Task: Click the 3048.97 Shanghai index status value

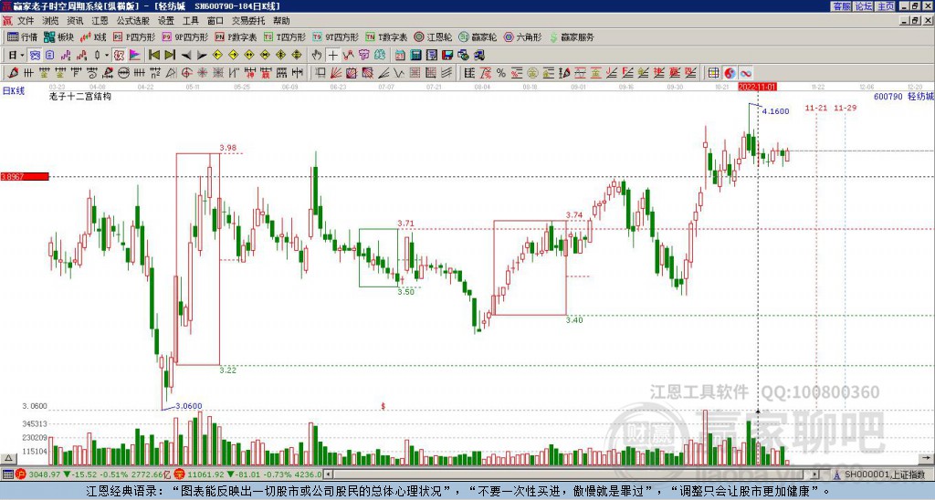Action: pyautogui.click(x=44, y=475)
